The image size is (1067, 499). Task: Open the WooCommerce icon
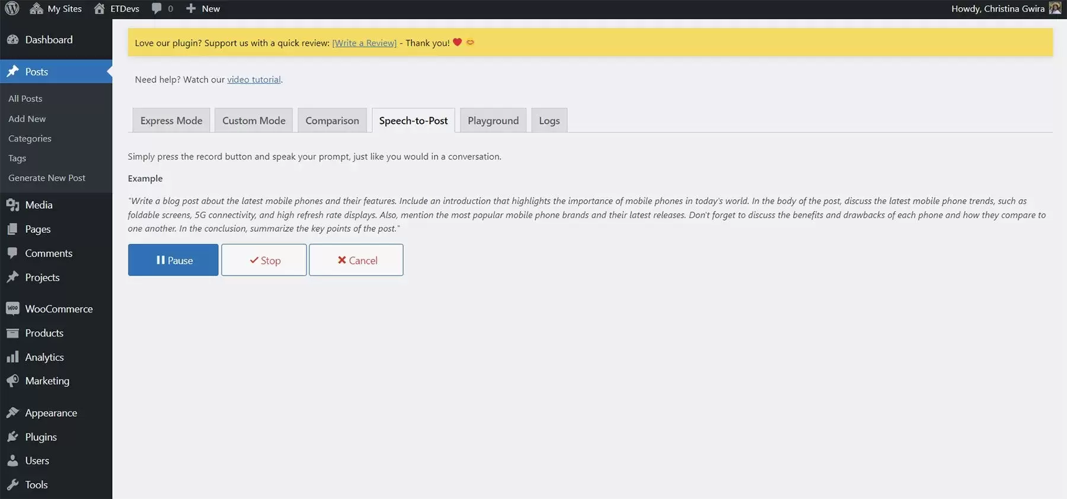point(12,309)
